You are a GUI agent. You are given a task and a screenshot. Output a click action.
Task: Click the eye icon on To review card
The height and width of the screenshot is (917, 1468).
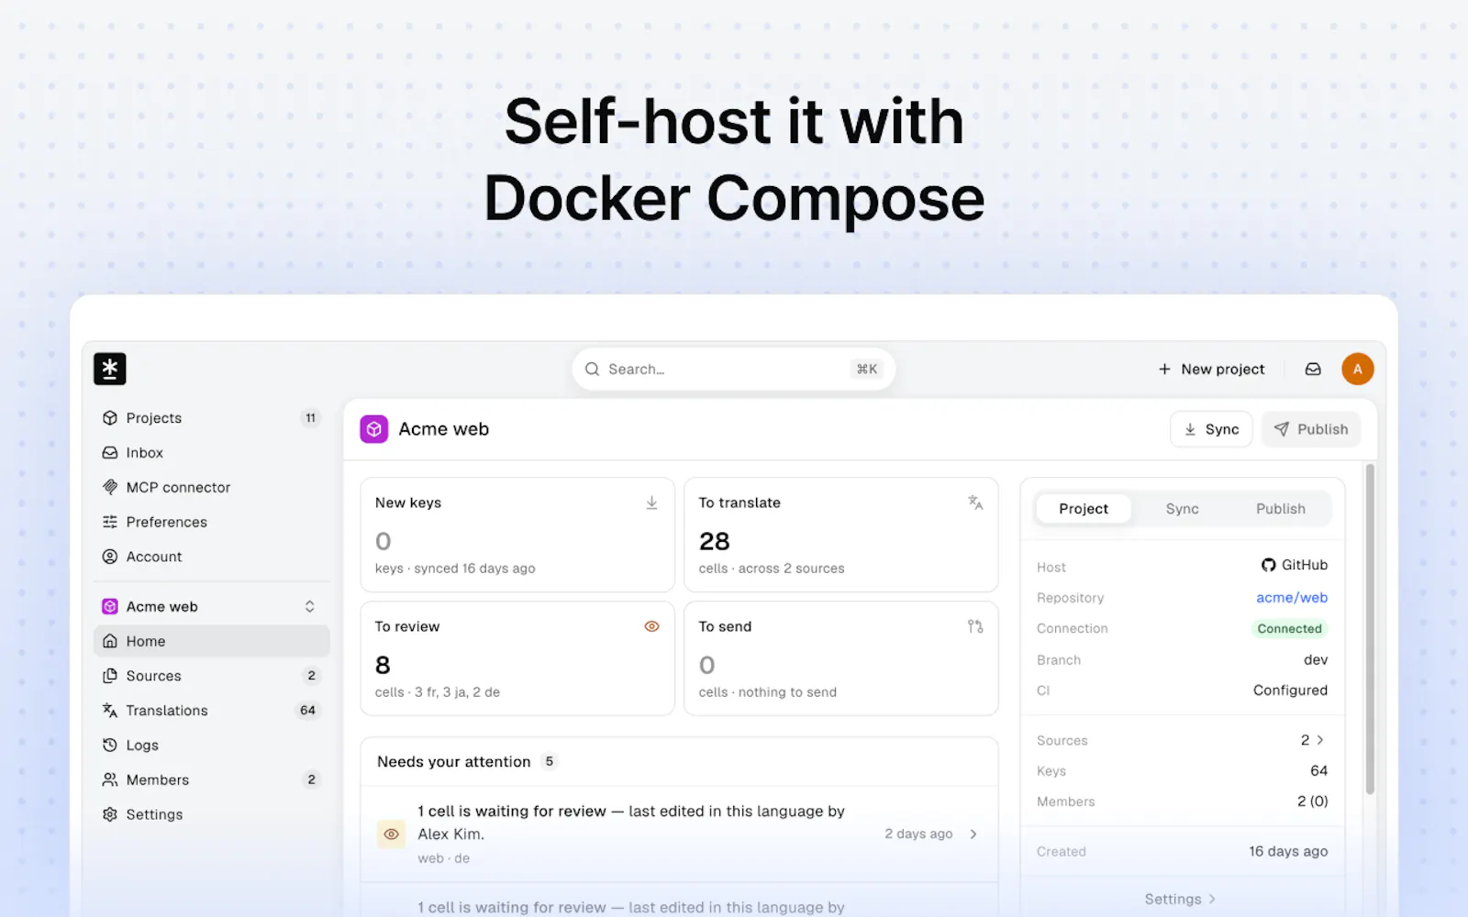tap(651, 626)
